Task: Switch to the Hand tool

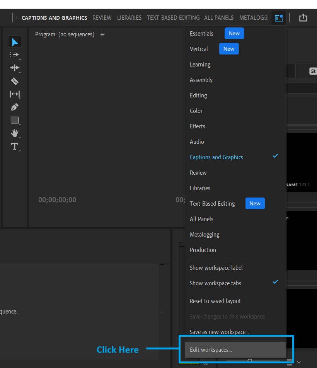Action: point(14,133)
